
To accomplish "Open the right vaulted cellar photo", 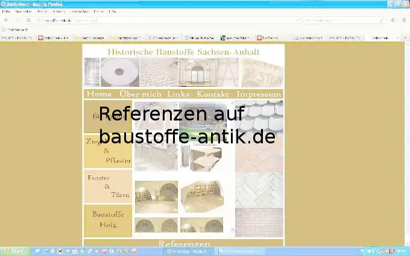I will pos(202,196).
